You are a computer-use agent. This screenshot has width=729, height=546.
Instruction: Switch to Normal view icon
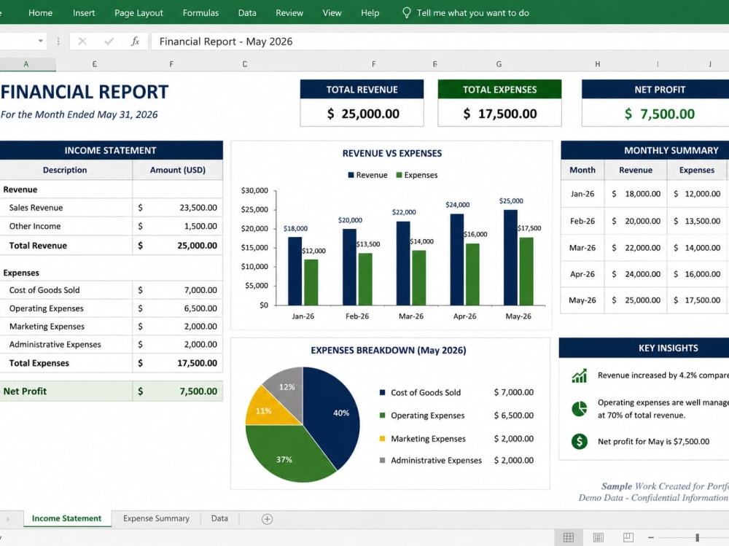coord(568,538)
